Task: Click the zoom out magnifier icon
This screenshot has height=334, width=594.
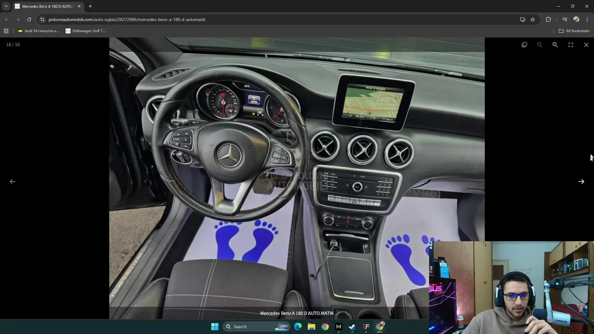Action: pyautogui.click(x=540, y=45)
